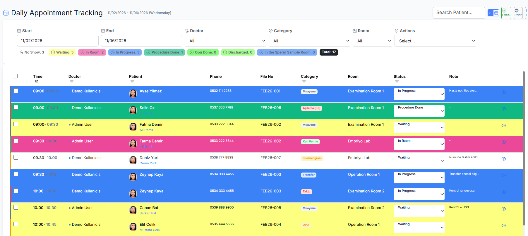Tick the select-all checkbox in the header
Image resolution: width=528 pixels, height=236 pixels.
coord(15,76)
